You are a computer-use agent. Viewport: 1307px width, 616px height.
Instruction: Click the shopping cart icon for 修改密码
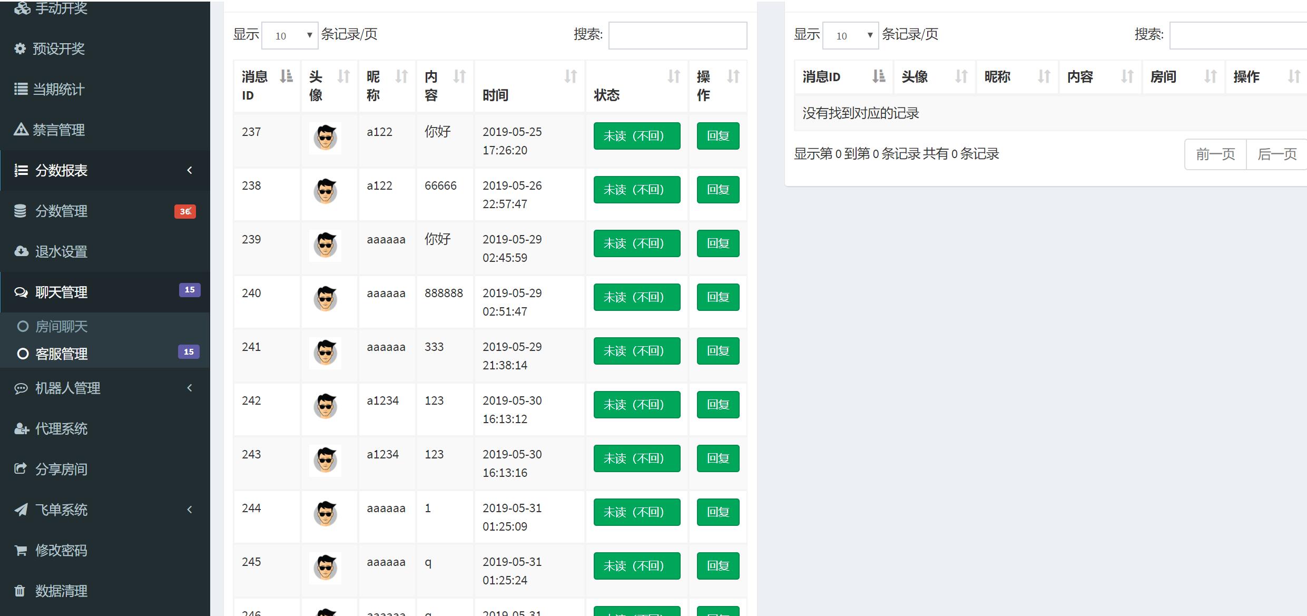coord(21,550)
